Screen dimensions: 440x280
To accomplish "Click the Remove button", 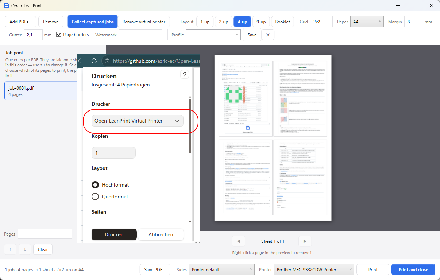I will 51,22.
